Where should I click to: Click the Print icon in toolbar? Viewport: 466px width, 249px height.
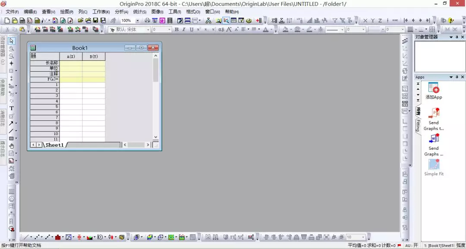coord(147,21)
